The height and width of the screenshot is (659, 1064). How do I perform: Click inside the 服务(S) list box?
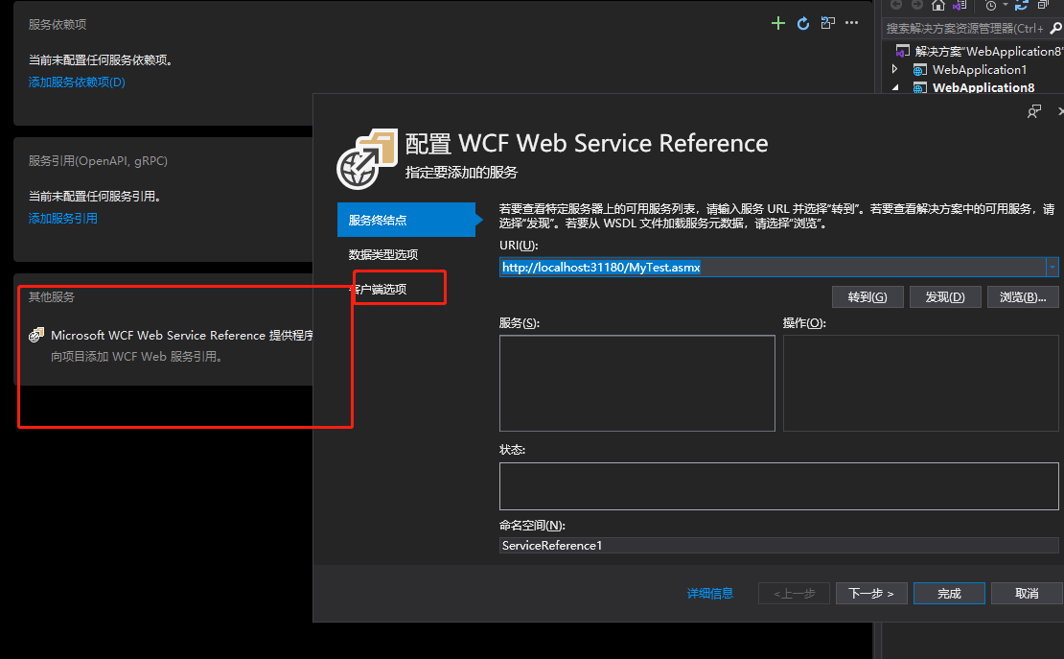tap(637, 383)
